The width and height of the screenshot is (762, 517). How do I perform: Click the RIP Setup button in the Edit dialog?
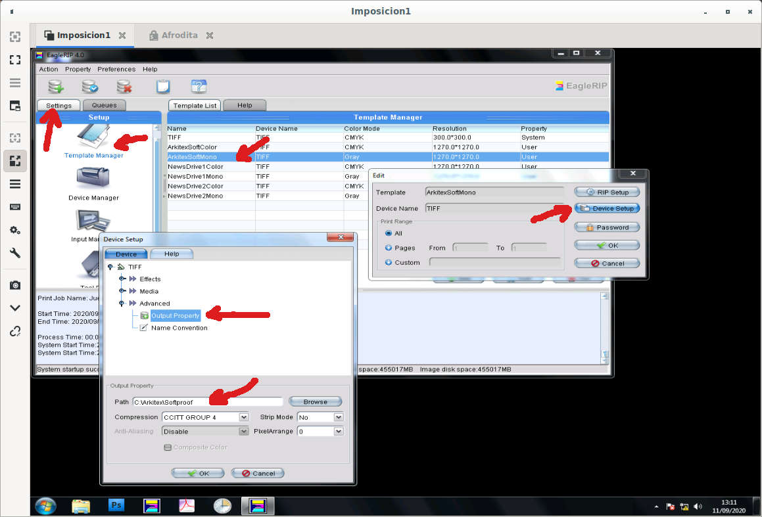(x=606, y=192)
